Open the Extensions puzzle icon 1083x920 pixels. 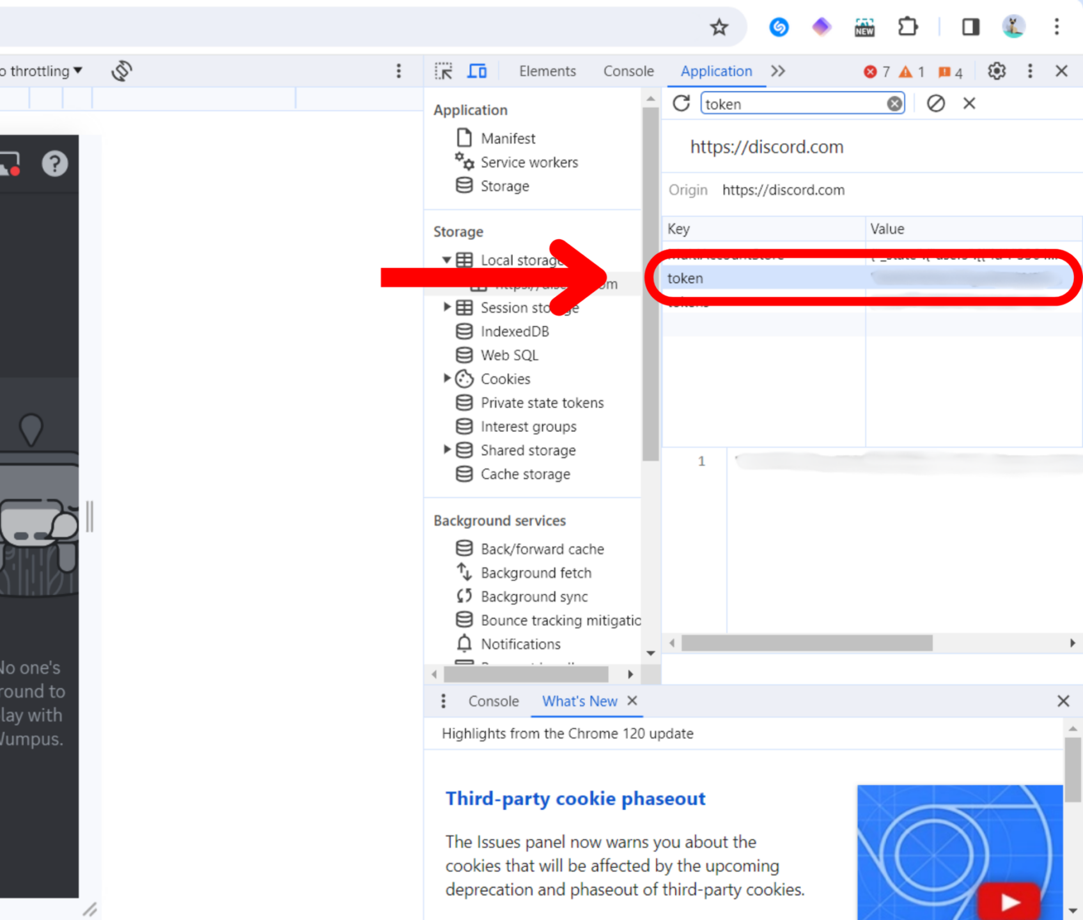907,27
